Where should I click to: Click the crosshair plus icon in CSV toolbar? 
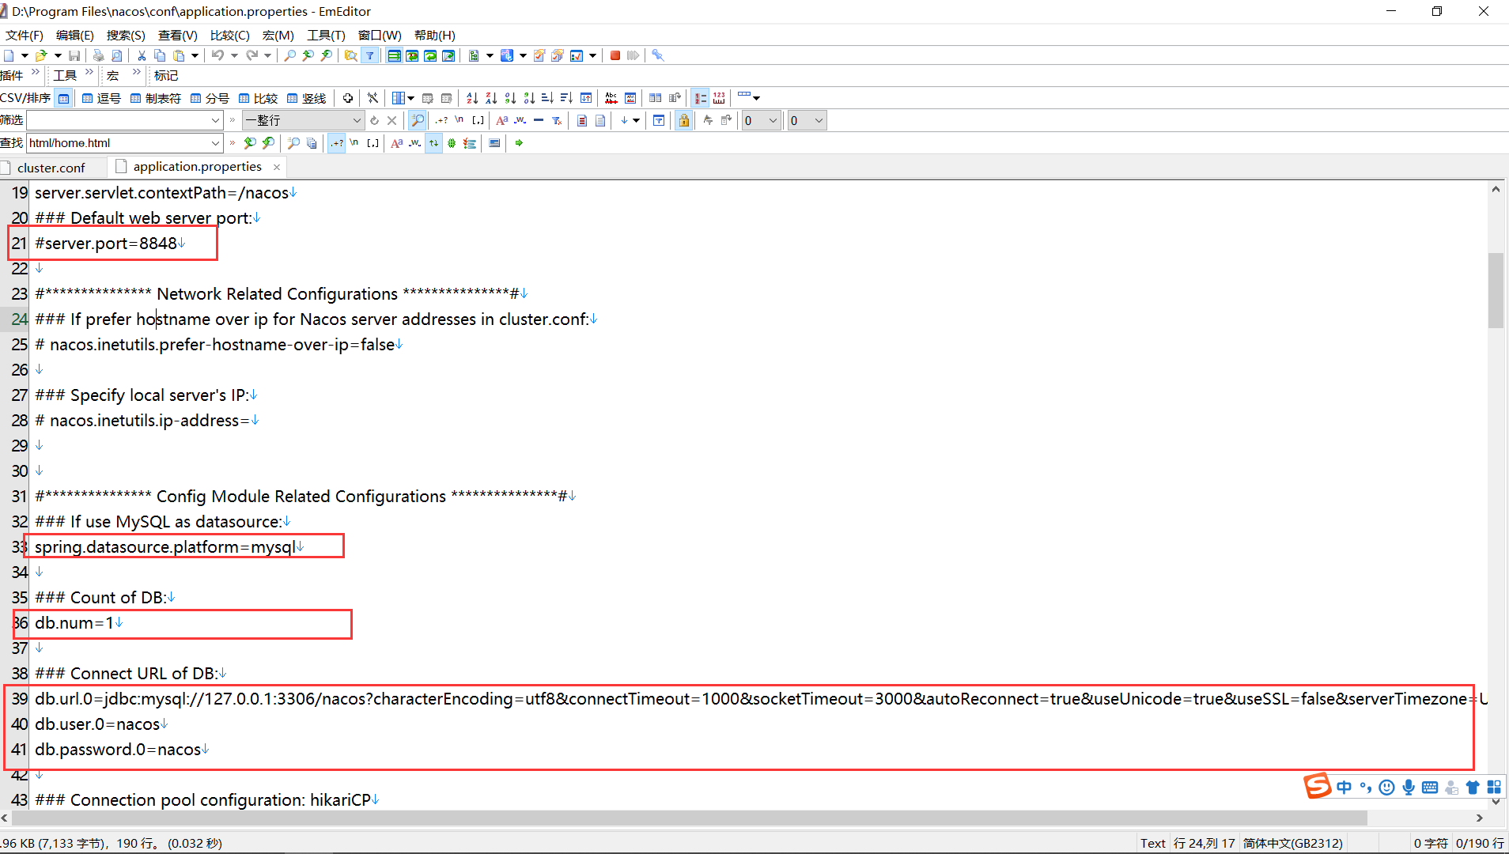point(348,98)
